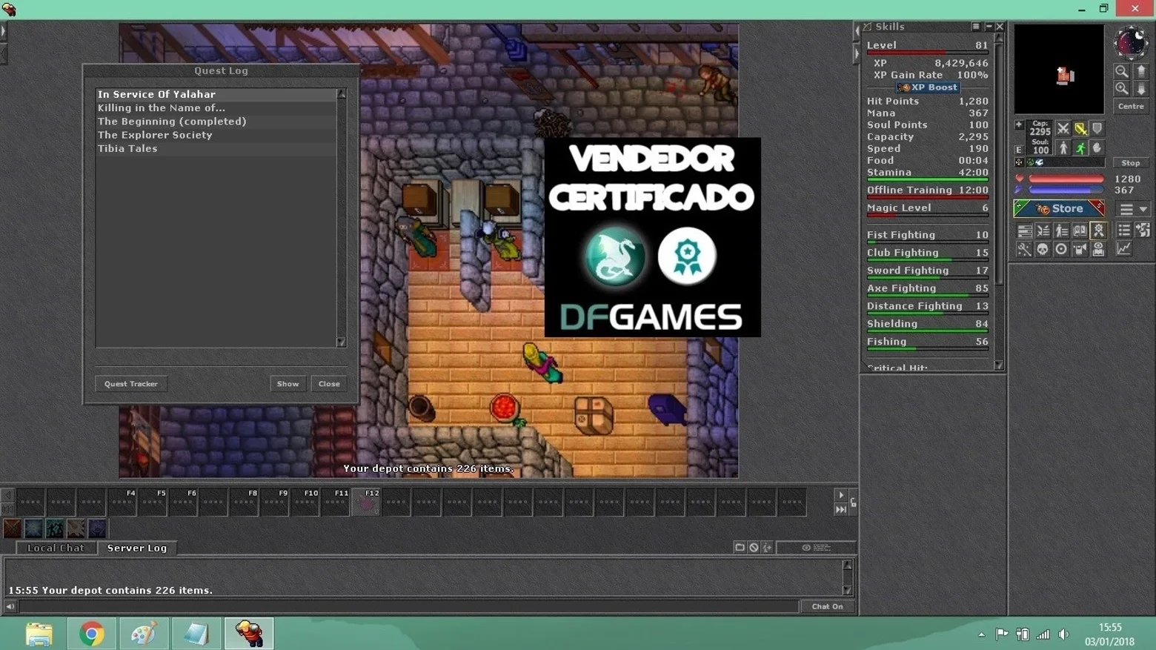Click the circular target icon
The width and height of the screenshot is (1156, 650).
(1061, 249)
